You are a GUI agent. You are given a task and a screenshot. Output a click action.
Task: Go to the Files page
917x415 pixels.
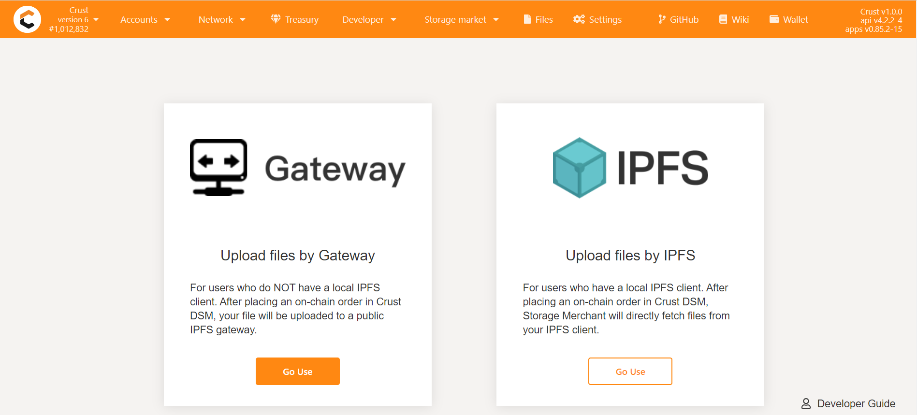(538, 19)
